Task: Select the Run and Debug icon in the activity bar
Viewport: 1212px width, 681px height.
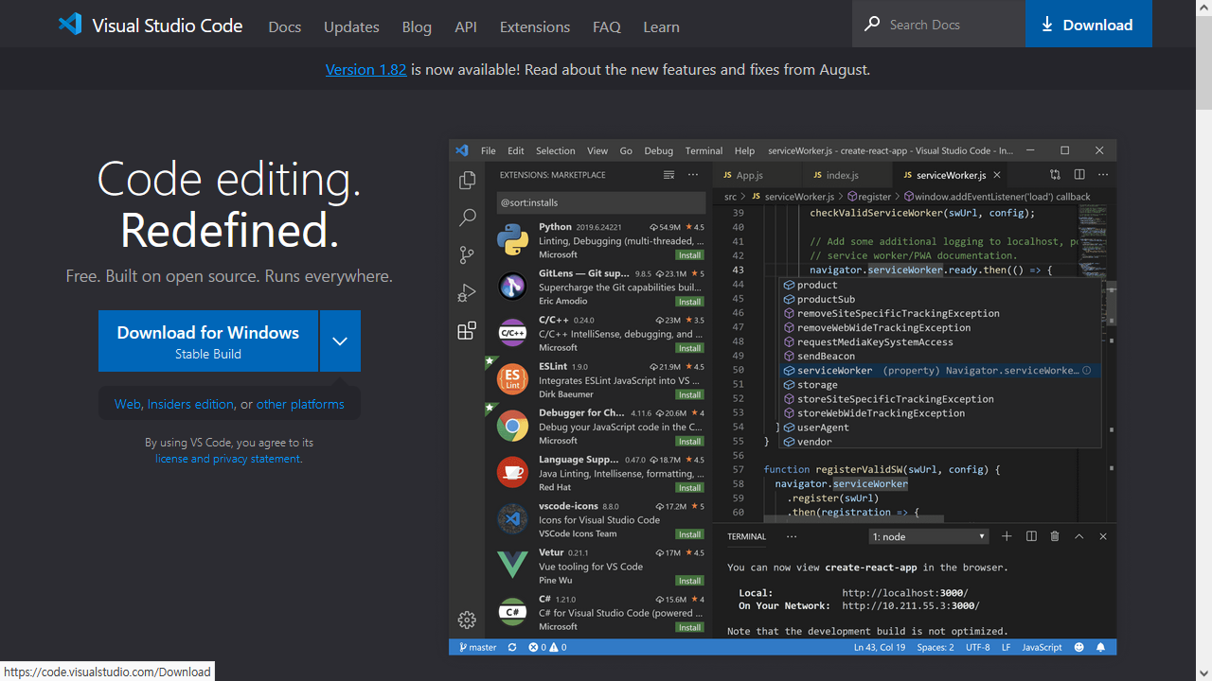Action: pyautogui.click(x=467, y=293)
